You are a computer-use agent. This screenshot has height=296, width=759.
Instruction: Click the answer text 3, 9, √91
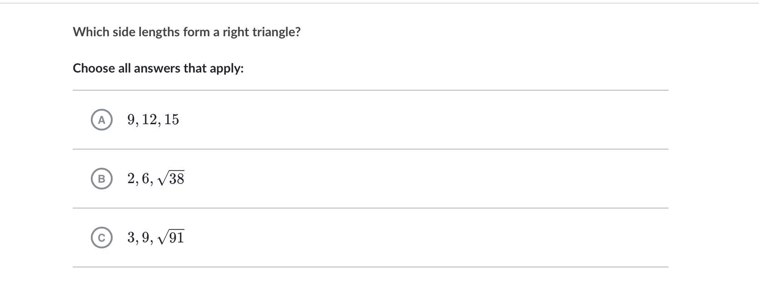pos(156,238)
